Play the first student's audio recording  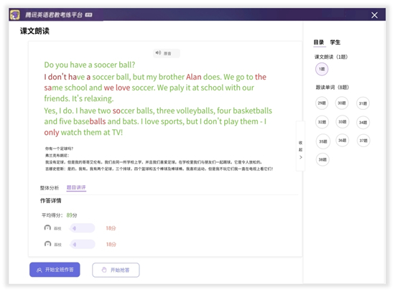(x=83, y=228)
